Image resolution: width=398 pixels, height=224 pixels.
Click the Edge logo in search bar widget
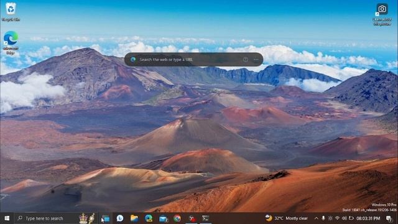click(x=133, y=60)
